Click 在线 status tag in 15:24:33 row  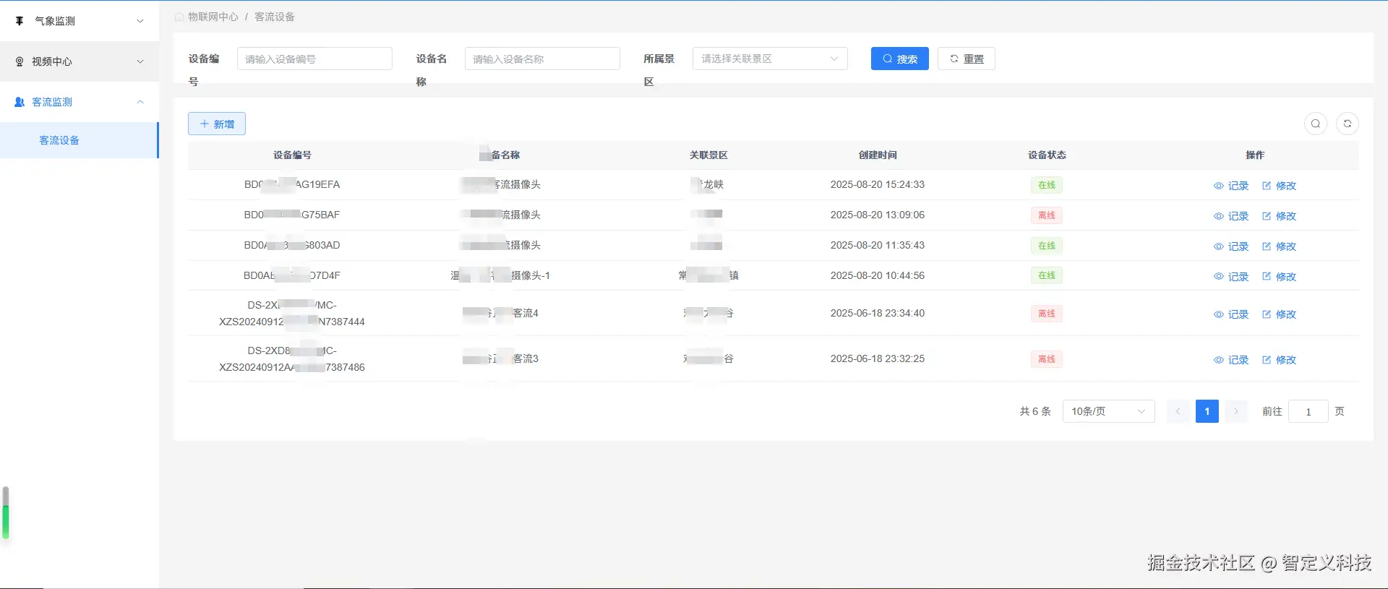1047,185
